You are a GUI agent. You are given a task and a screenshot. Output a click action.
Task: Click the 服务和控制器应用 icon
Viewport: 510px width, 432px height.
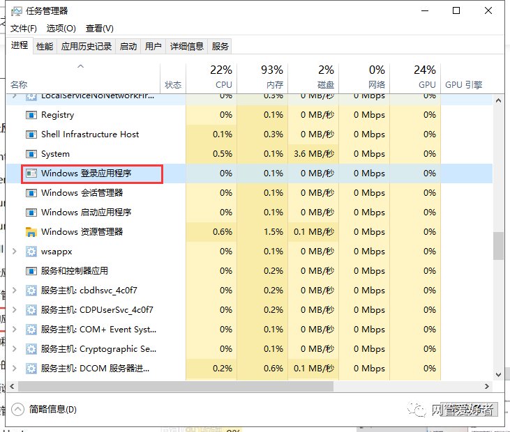[31, 271]
